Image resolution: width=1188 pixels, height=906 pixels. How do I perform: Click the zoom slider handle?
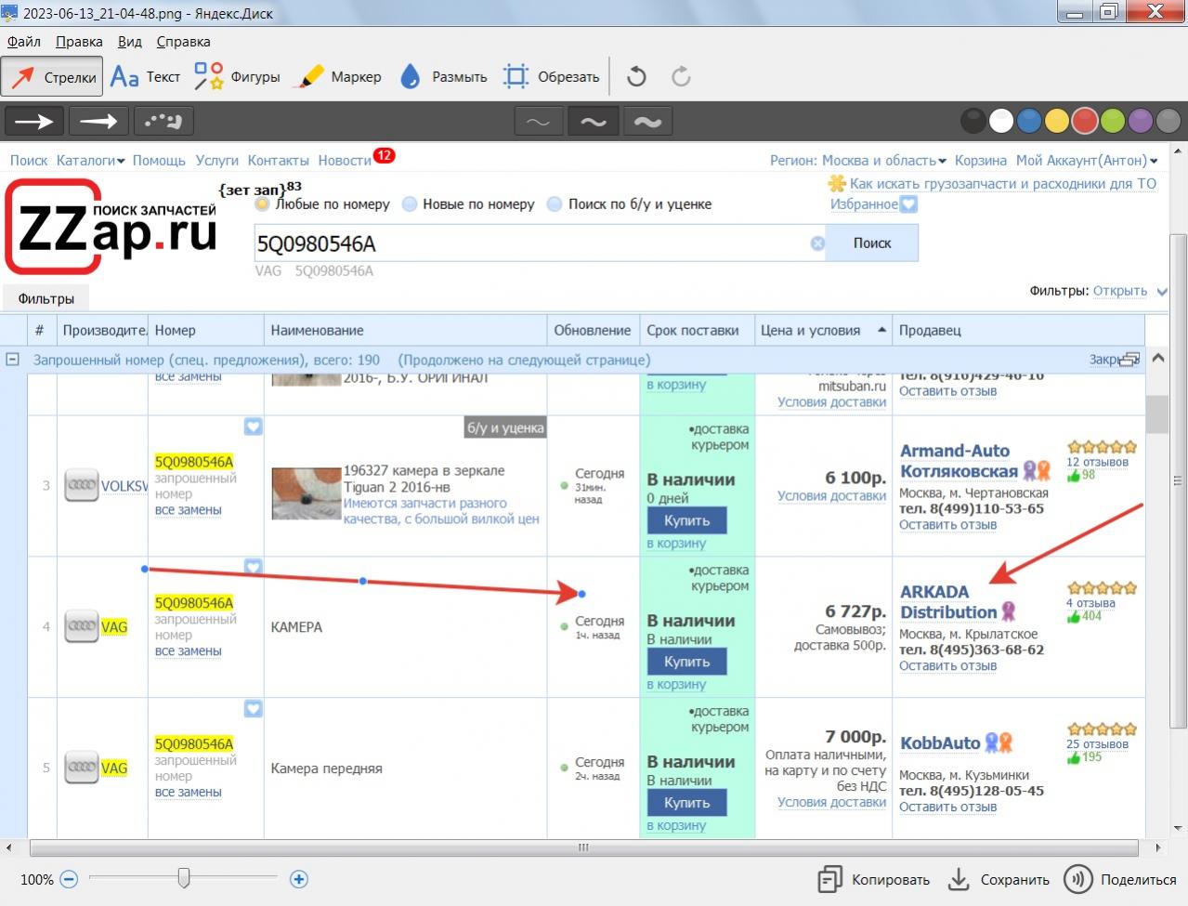click(184, 877)
